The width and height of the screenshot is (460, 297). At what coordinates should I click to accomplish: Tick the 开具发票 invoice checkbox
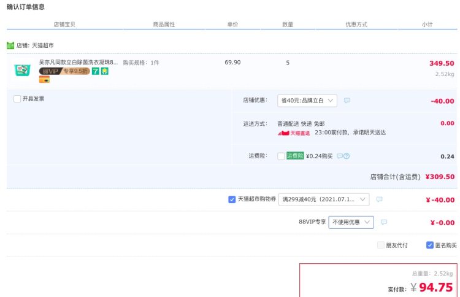17,99
